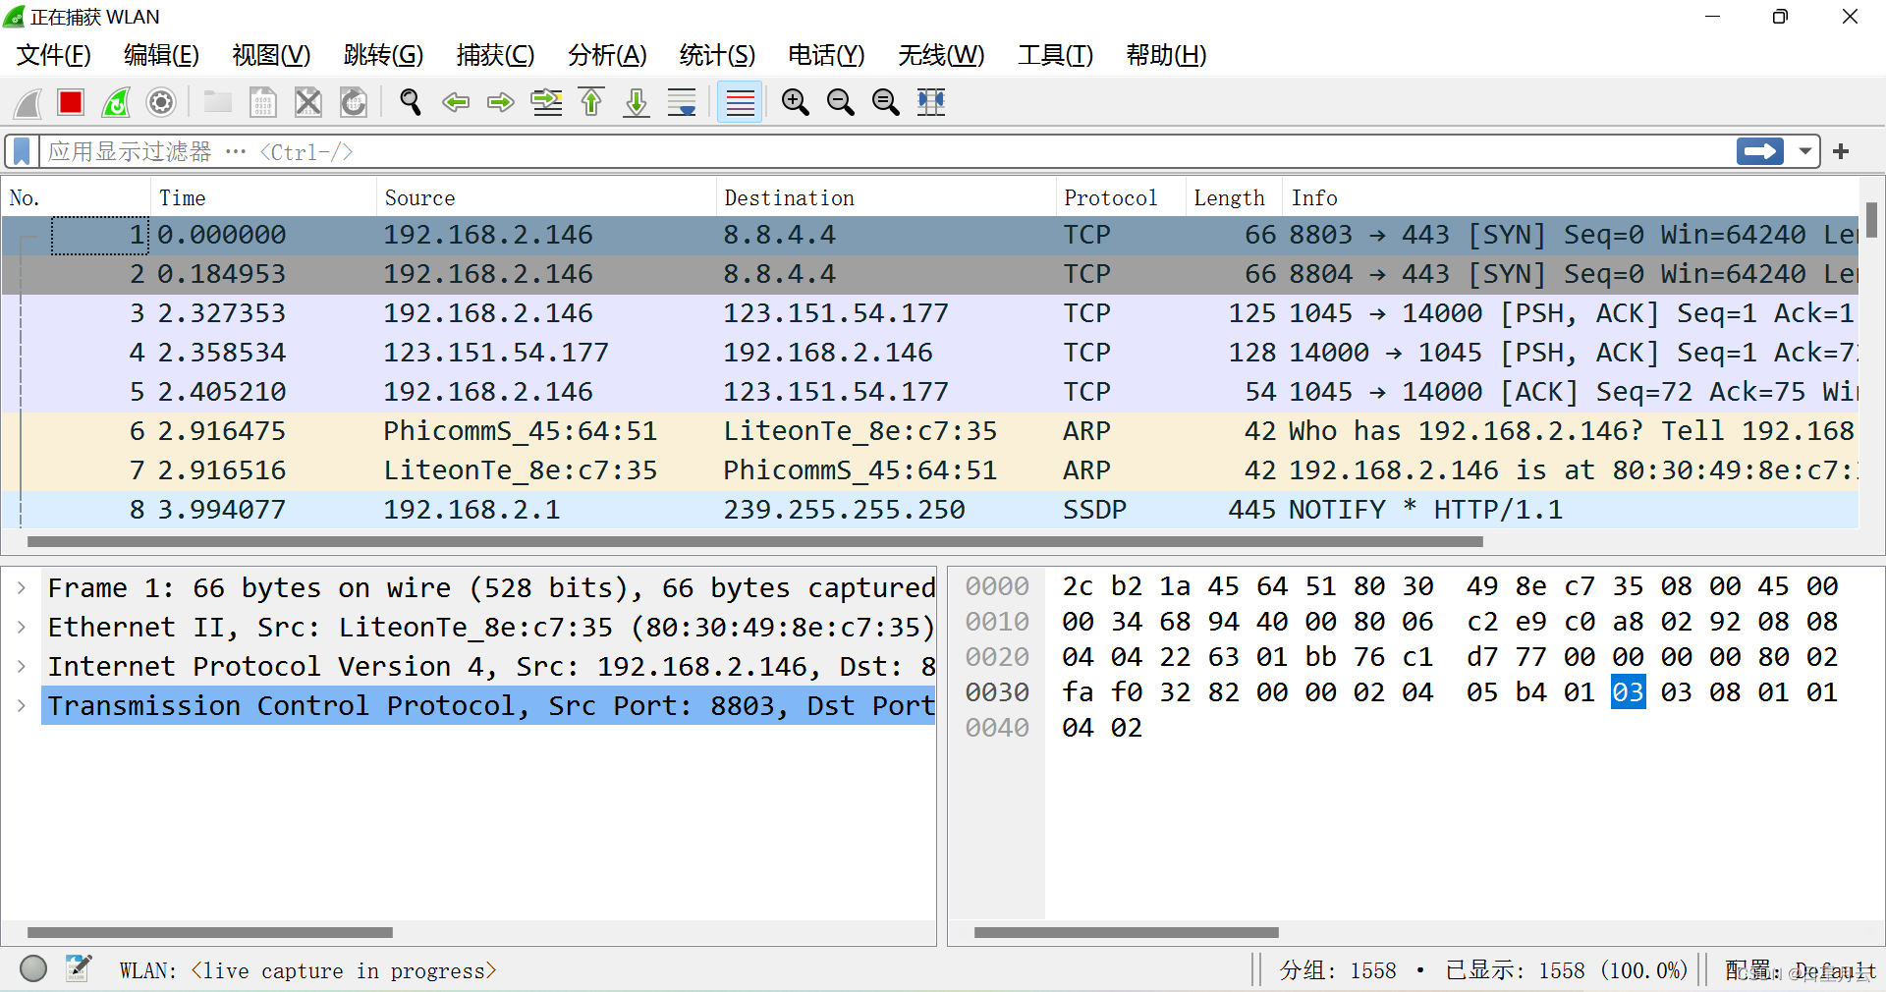
Task: Select packet 3 at time 2.327353
Action: click(930, 313)
